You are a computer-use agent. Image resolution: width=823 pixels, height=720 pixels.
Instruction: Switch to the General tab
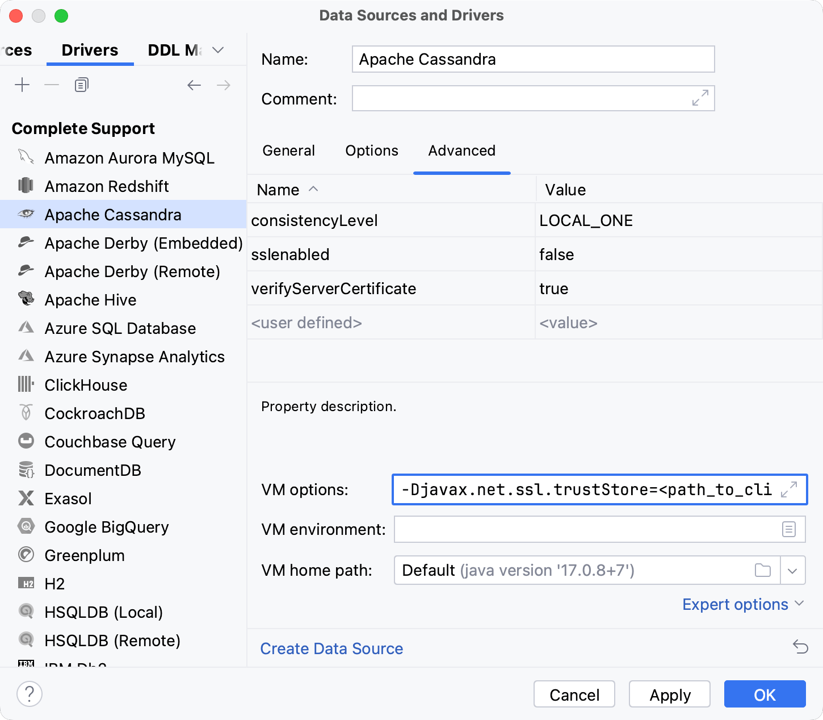(x=288, y=150)
